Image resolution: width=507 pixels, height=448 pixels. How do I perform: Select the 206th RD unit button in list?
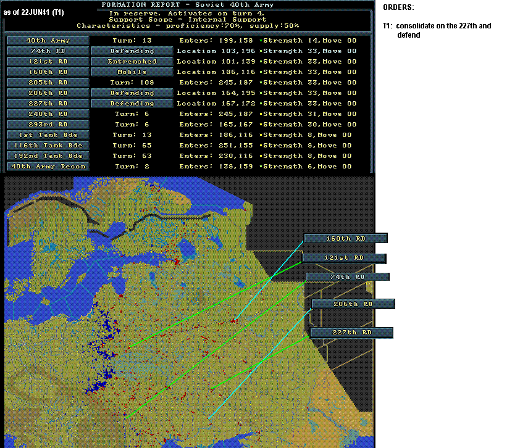[x=48, y=93]
